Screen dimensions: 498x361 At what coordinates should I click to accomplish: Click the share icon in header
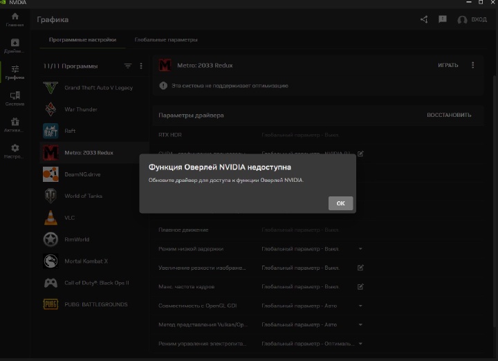(424, 19)
